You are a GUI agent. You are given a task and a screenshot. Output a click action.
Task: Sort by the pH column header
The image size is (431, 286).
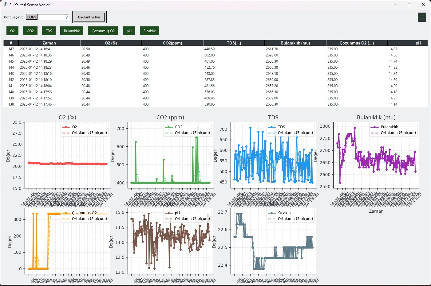(x=408, y=43)
